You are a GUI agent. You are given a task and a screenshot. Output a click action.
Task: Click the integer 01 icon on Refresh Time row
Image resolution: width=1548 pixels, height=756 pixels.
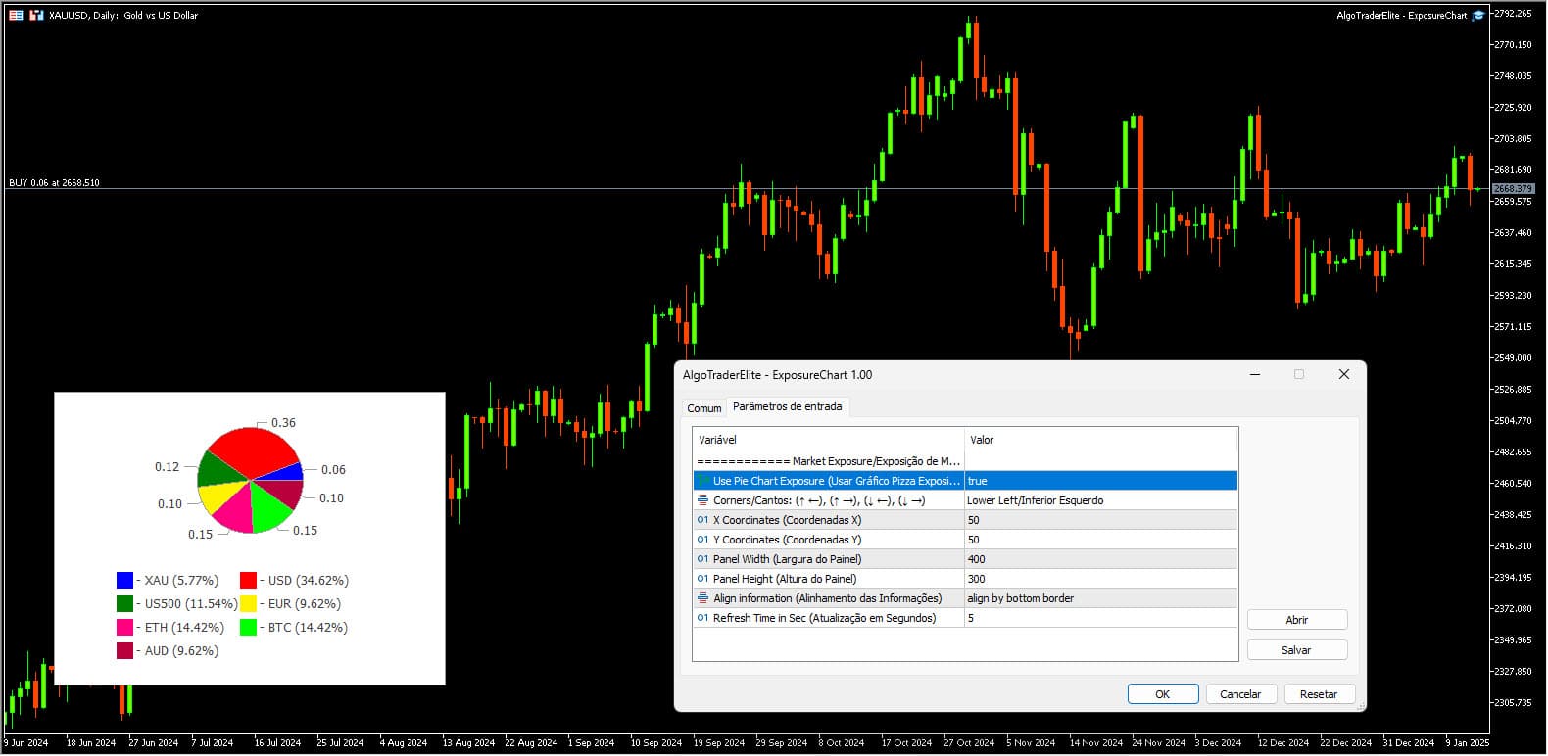pyautogui.click(x=702, y=618)
